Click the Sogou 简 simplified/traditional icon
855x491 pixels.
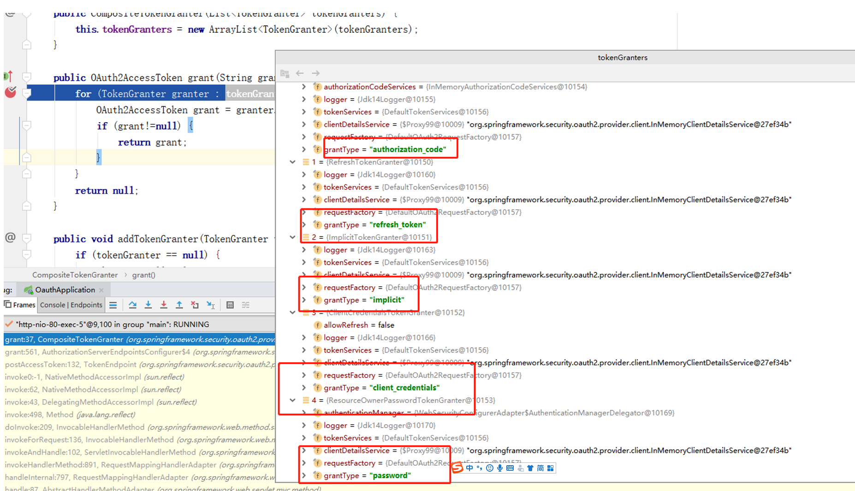click(540, 468)
